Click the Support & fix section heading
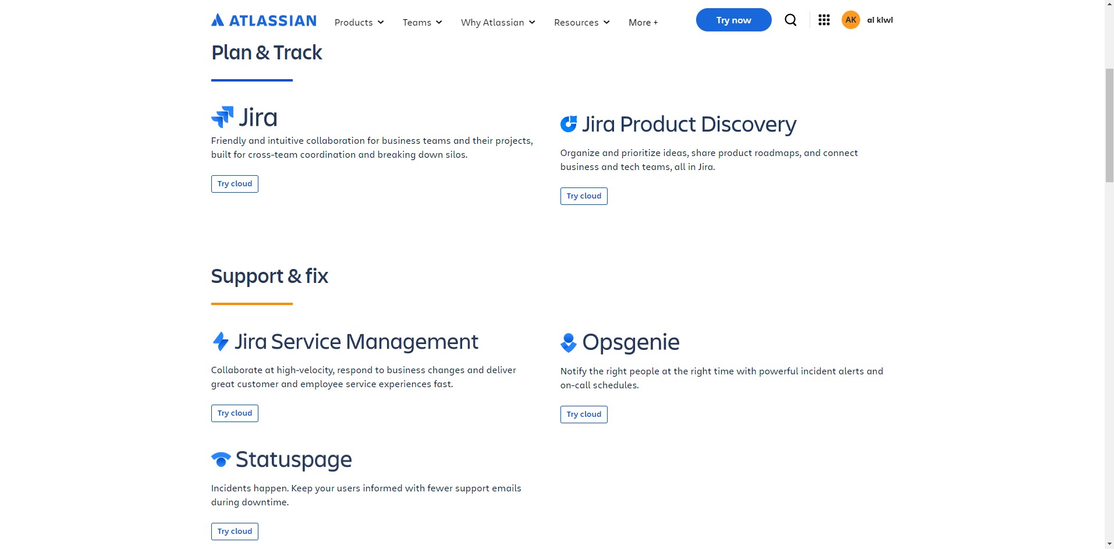The image size is (1114, 549). [x=269, y=276]
